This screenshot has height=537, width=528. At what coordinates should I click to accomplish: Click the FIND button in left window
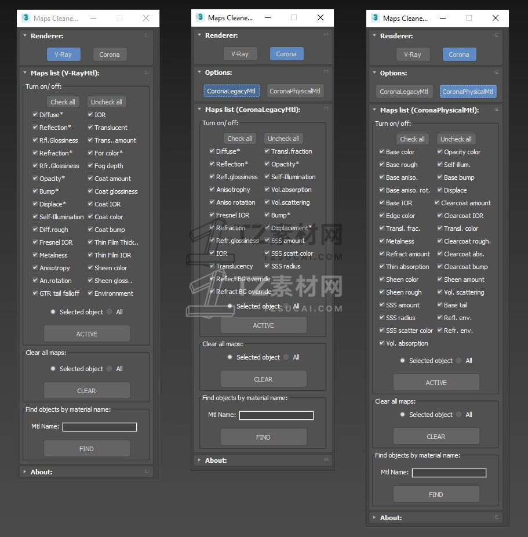86,448
